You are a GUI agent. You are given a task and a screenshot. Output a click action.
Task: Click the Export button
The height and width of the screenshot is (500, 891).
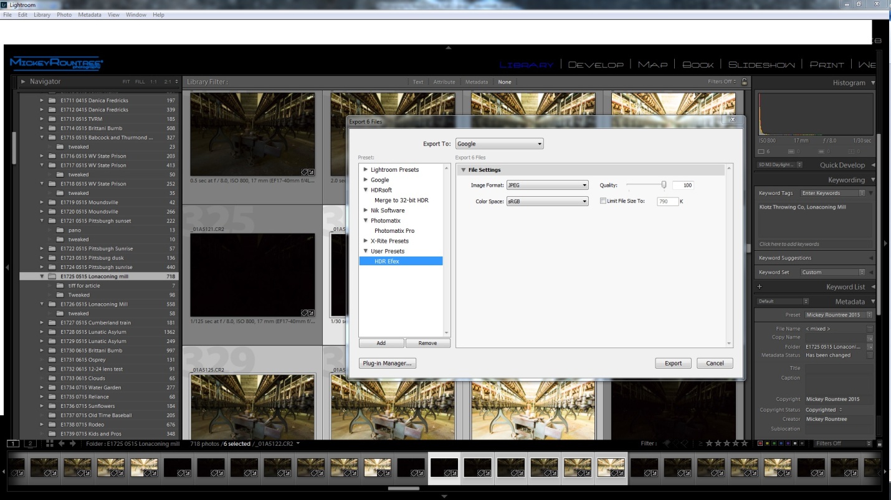[x=674, y=363]
